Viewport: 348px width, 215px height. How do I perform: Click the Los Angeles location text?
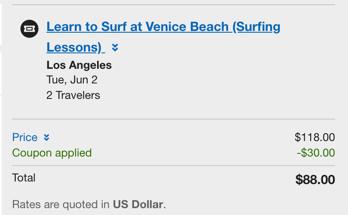coord(79,65)
